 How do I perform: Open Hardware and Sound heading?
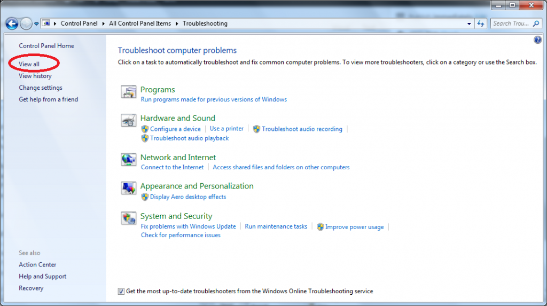pos(178,118)
